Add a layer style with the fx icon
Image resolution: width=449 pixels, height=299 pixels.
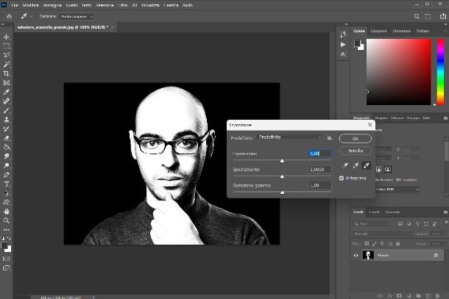[x=389, y=296]
